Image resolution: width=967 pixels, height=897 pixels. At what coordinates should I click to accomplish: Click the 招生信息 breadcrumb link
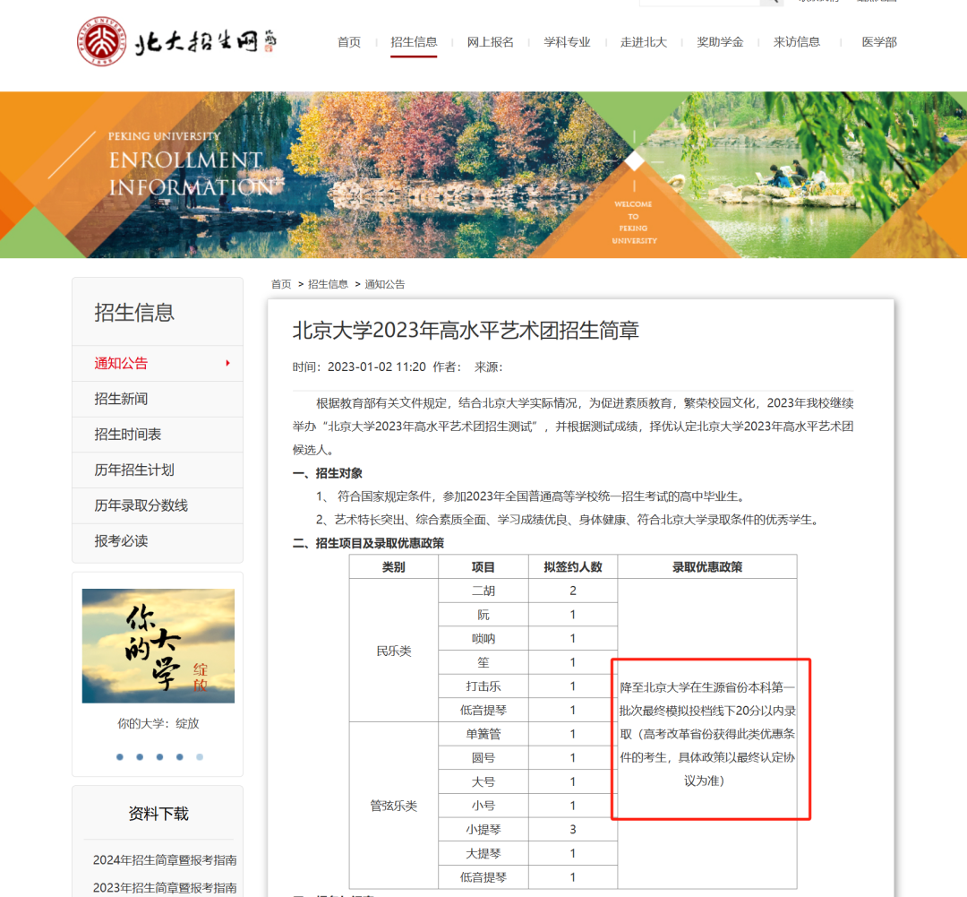[328, 284]
